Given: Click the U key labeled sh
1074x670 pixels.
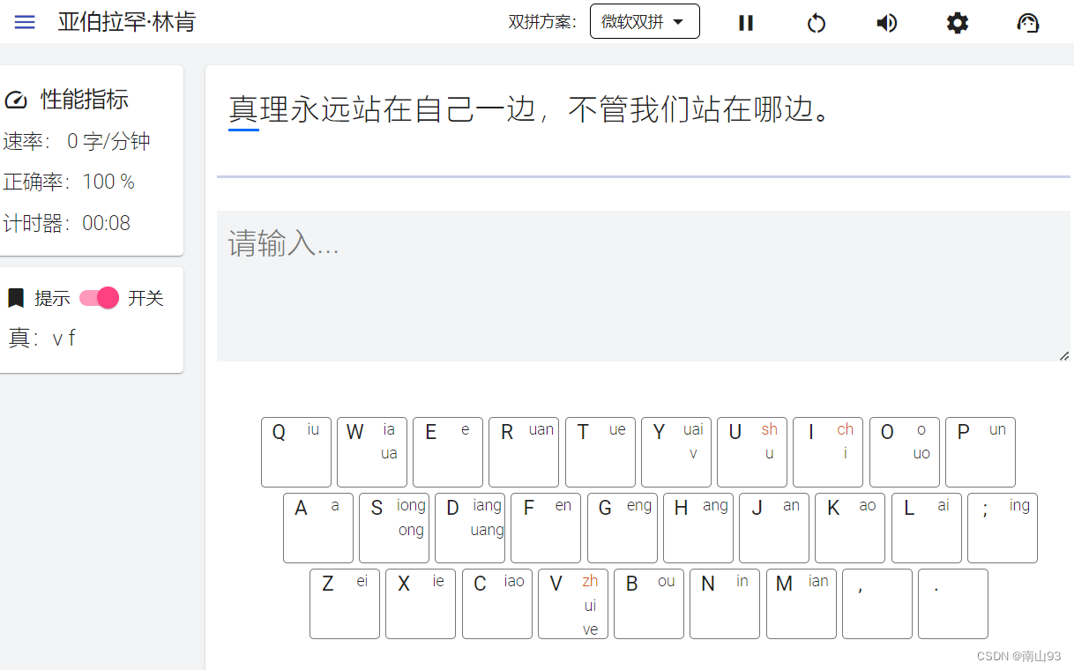Looking at the screenshot, I should click(752, 452).
